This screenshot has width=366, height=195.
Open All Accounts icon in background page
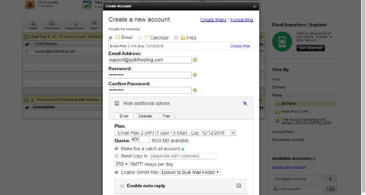point(30,5)
